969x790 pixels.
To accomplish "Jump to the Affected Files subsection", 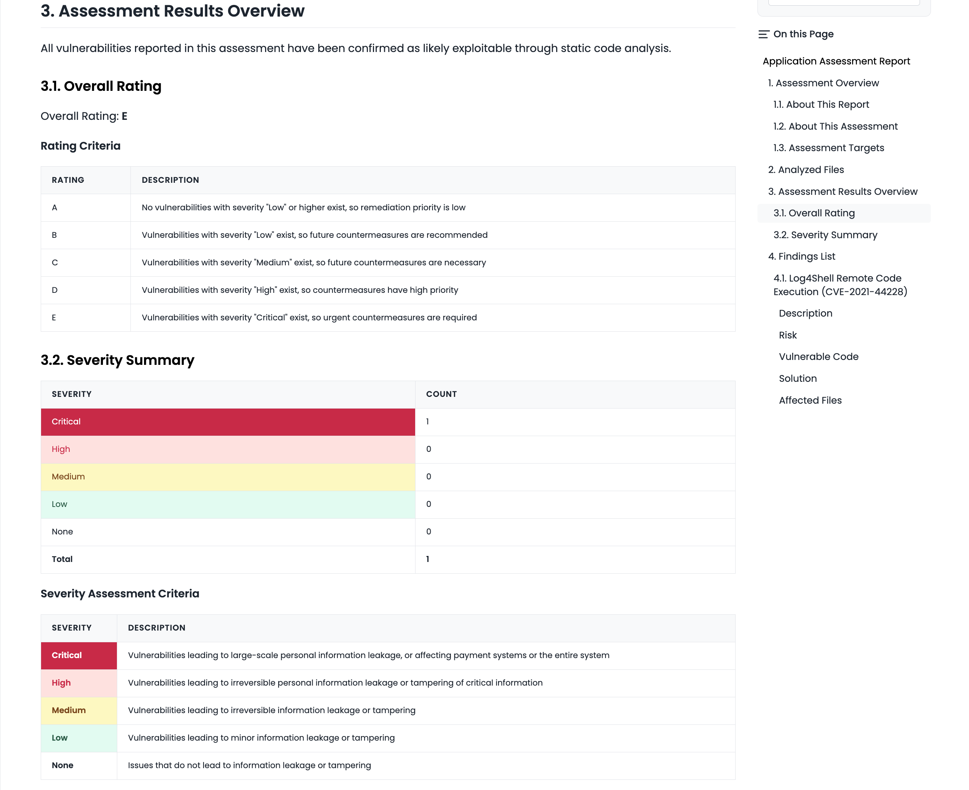I will (810, 400).
